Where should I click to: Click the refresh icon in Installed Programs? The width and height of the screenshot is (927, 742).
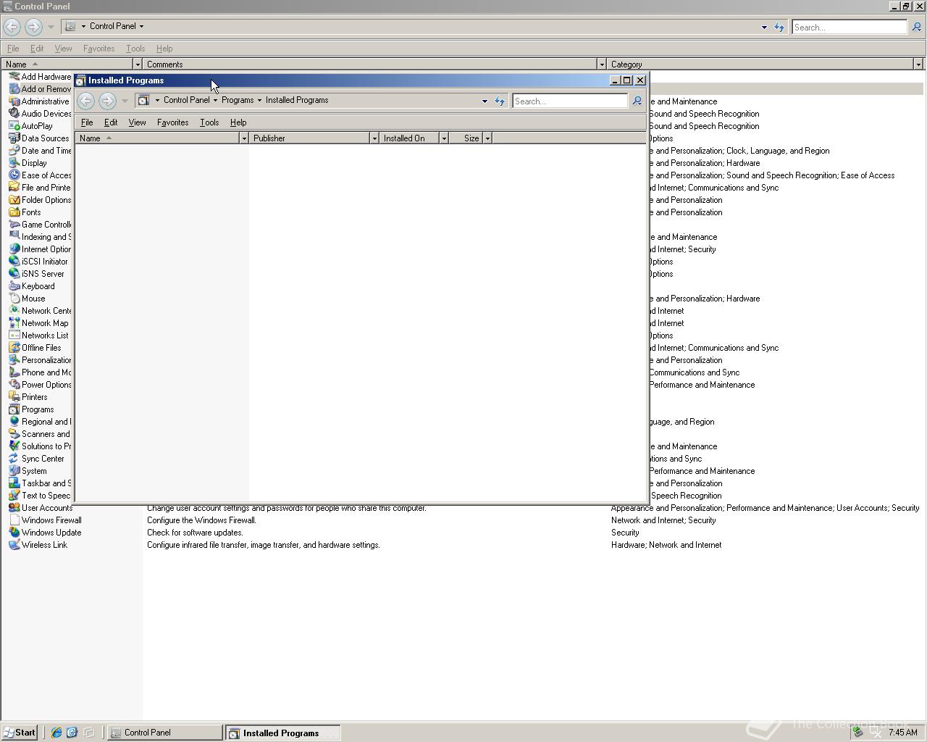[500, 101]
